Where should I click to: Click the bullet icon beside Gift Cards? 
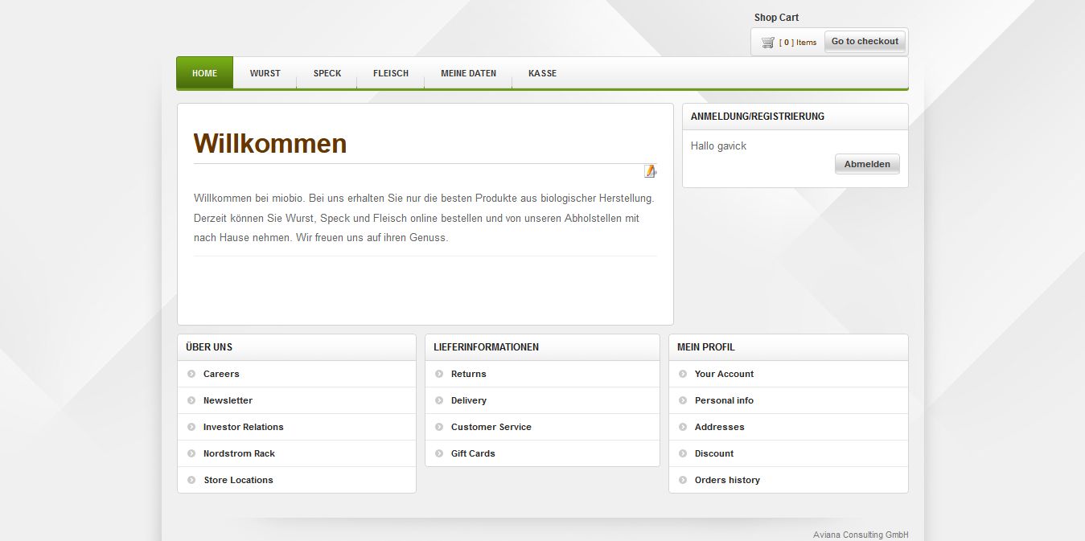coord(439,453)
